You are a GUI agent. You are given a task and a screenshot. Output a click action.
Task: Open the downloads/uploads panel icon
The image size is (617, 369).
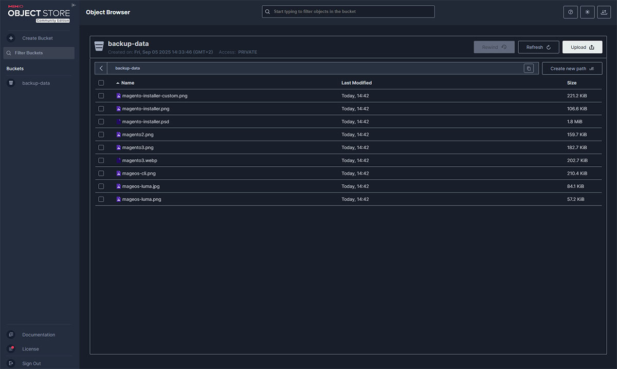[x=604, y=12]
